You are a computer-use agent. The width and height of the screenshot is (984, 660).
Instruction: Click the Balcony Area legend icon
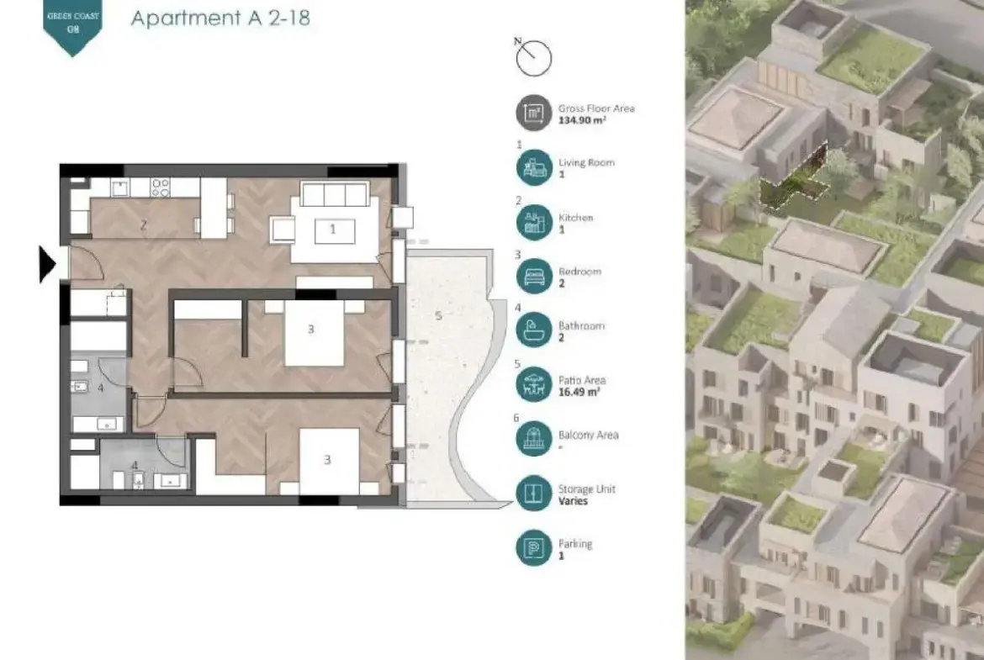534,439
